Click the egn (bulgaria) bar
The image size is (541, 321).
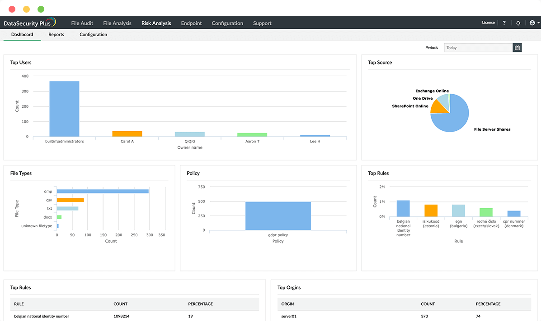(x=459, y=211)
